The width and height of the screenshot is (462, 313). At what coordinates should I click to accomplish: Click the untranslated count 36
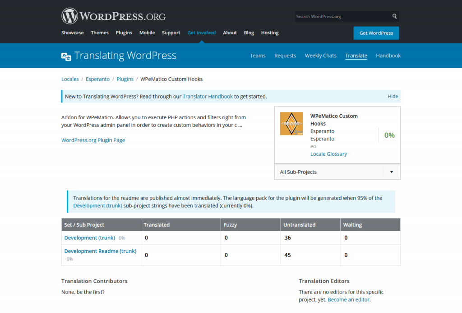(x=287, y=238)
